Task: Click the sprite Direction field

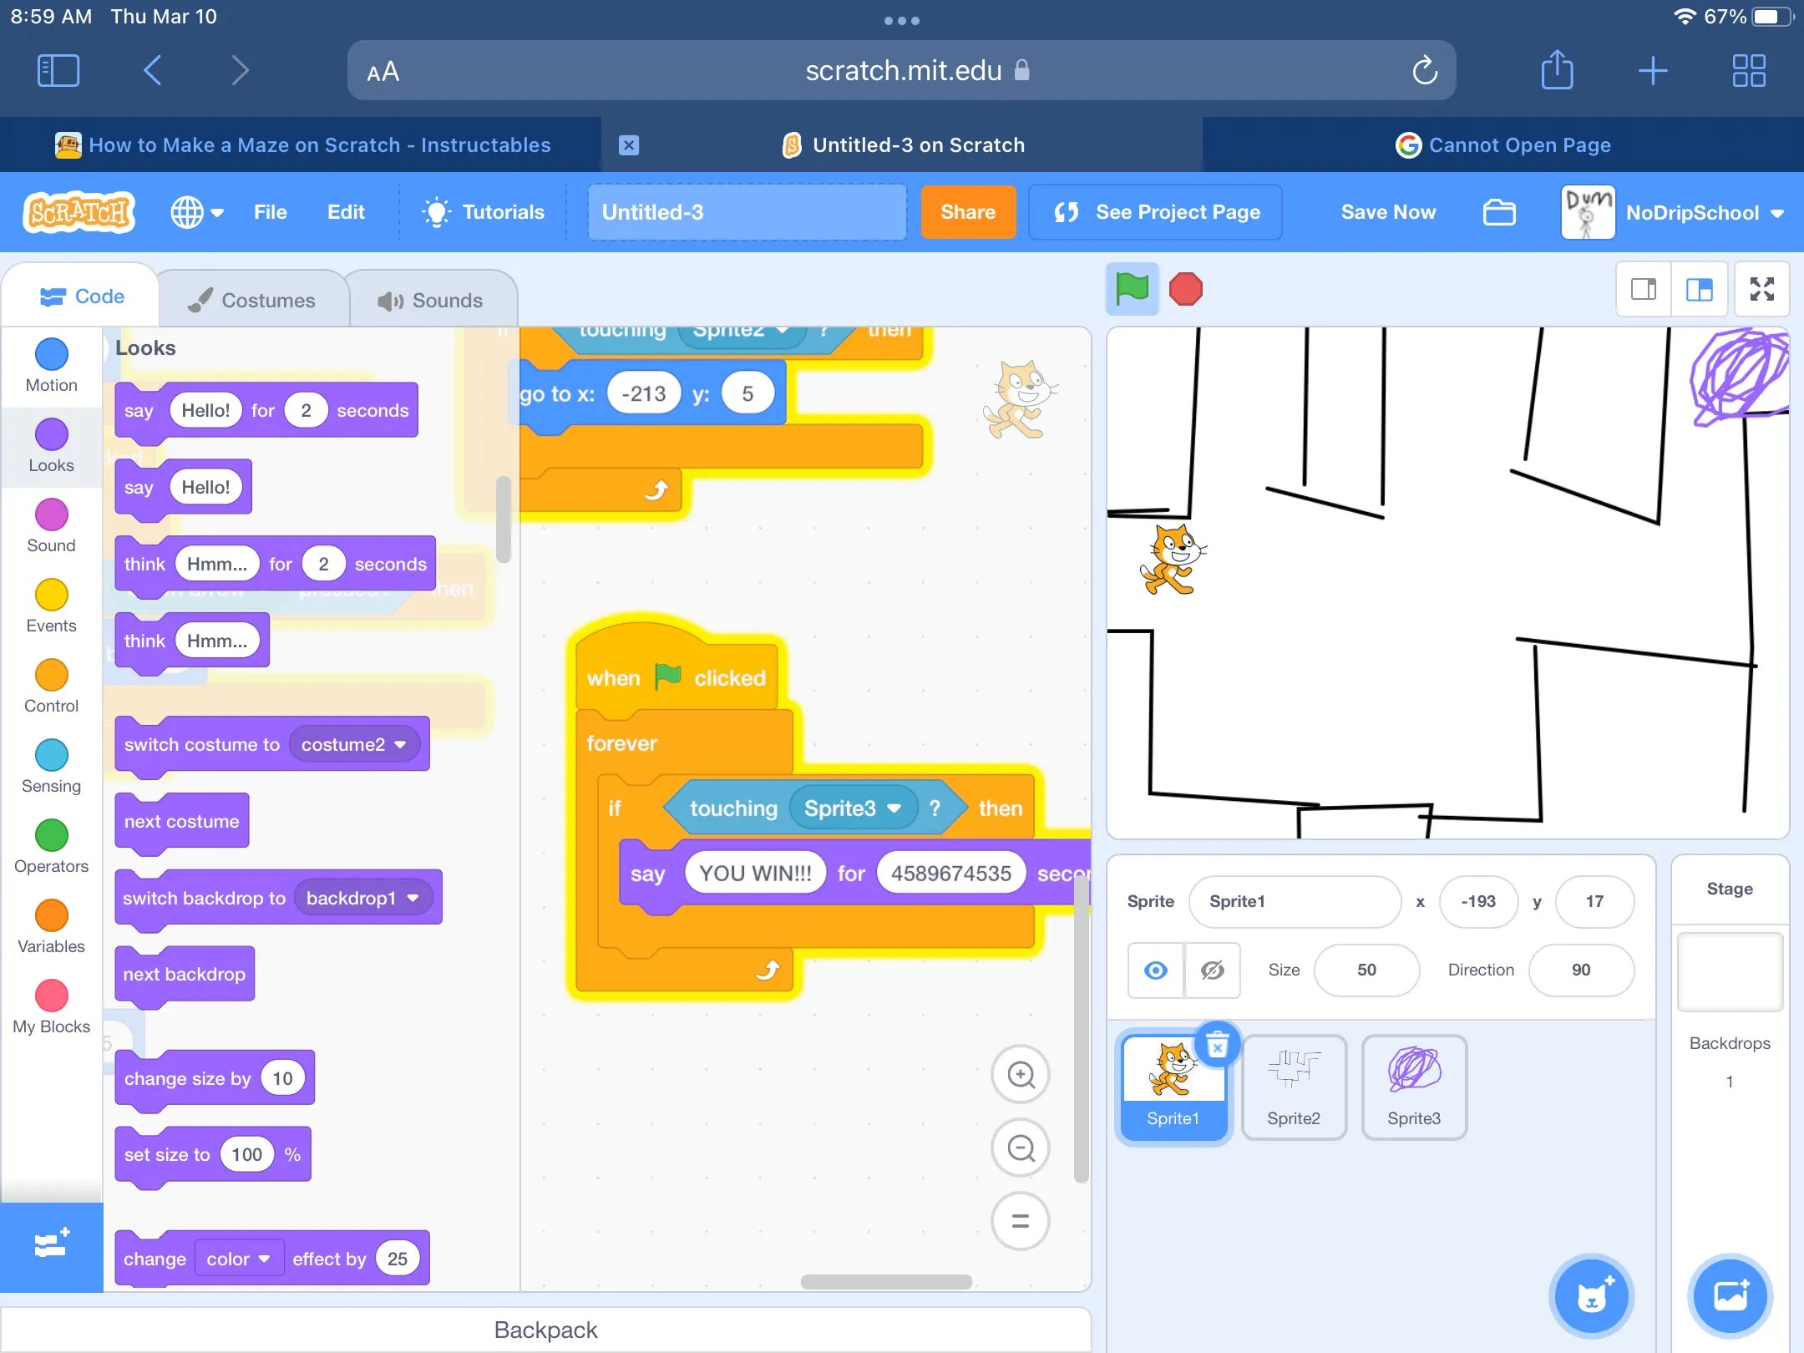Action: click(x=1581, y=970)
